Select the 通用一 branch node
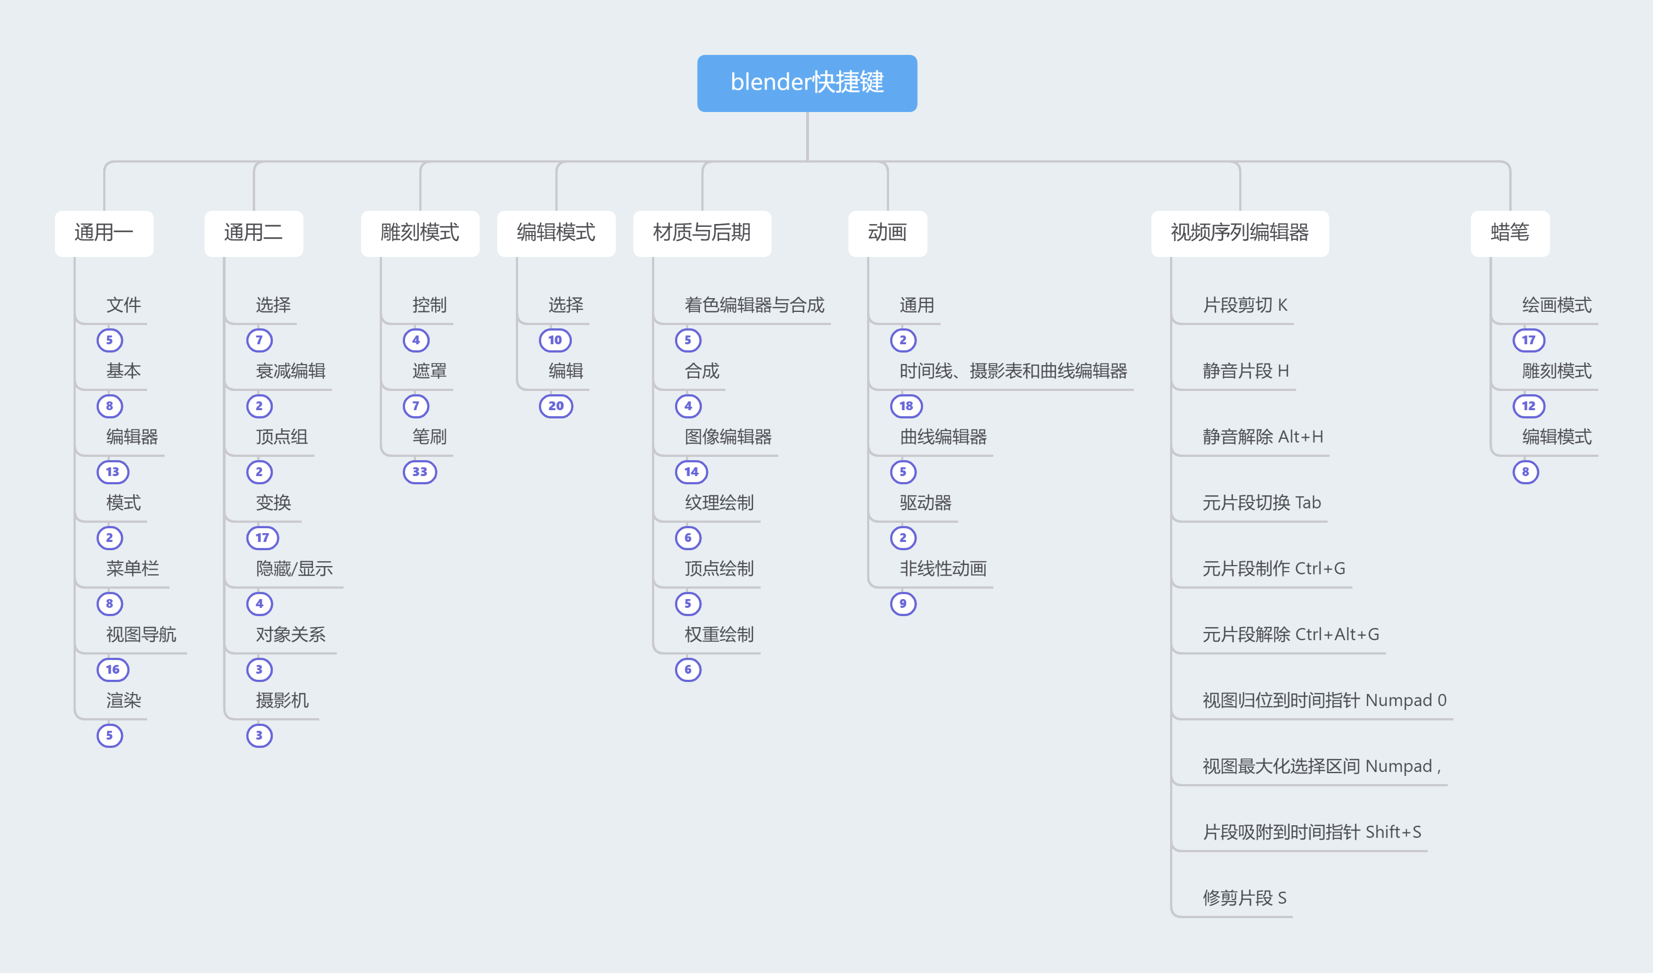 tap(104, 233)
